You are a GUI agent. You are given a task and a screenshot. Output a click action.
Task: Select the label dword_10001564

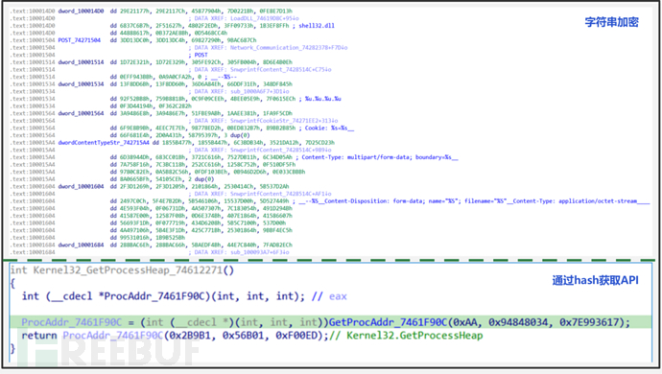(81, 113)
